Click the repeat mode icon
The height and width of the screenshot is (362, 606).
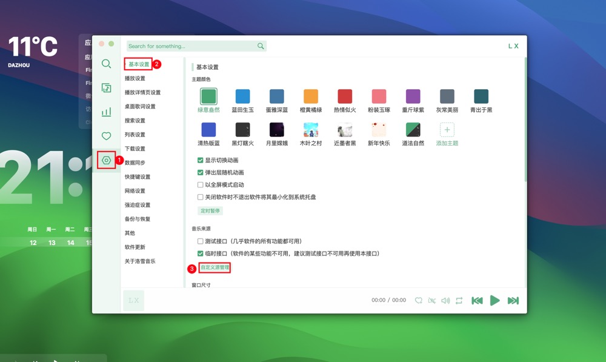tap(459, 300)
